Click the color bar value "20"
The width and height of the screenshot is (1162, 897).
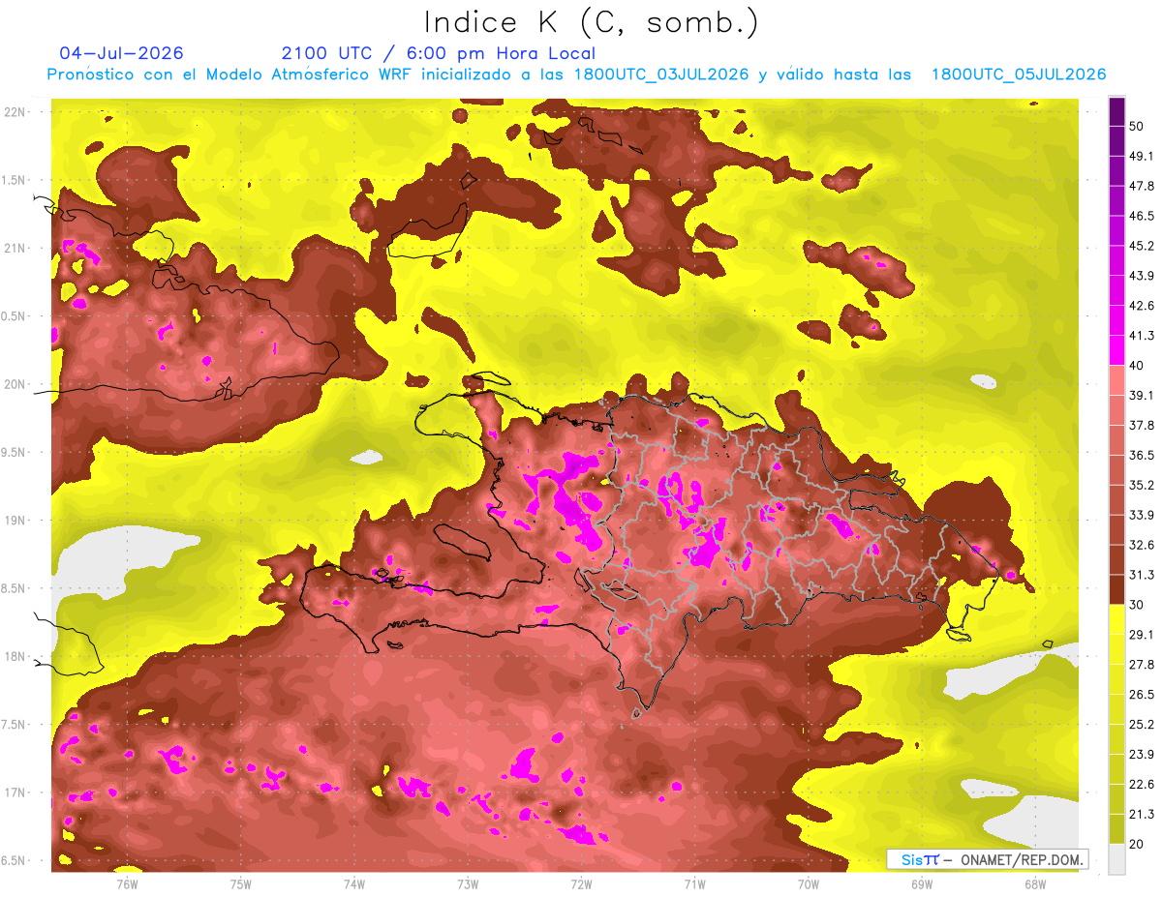pyautogui.click(x=1138, y=844)
